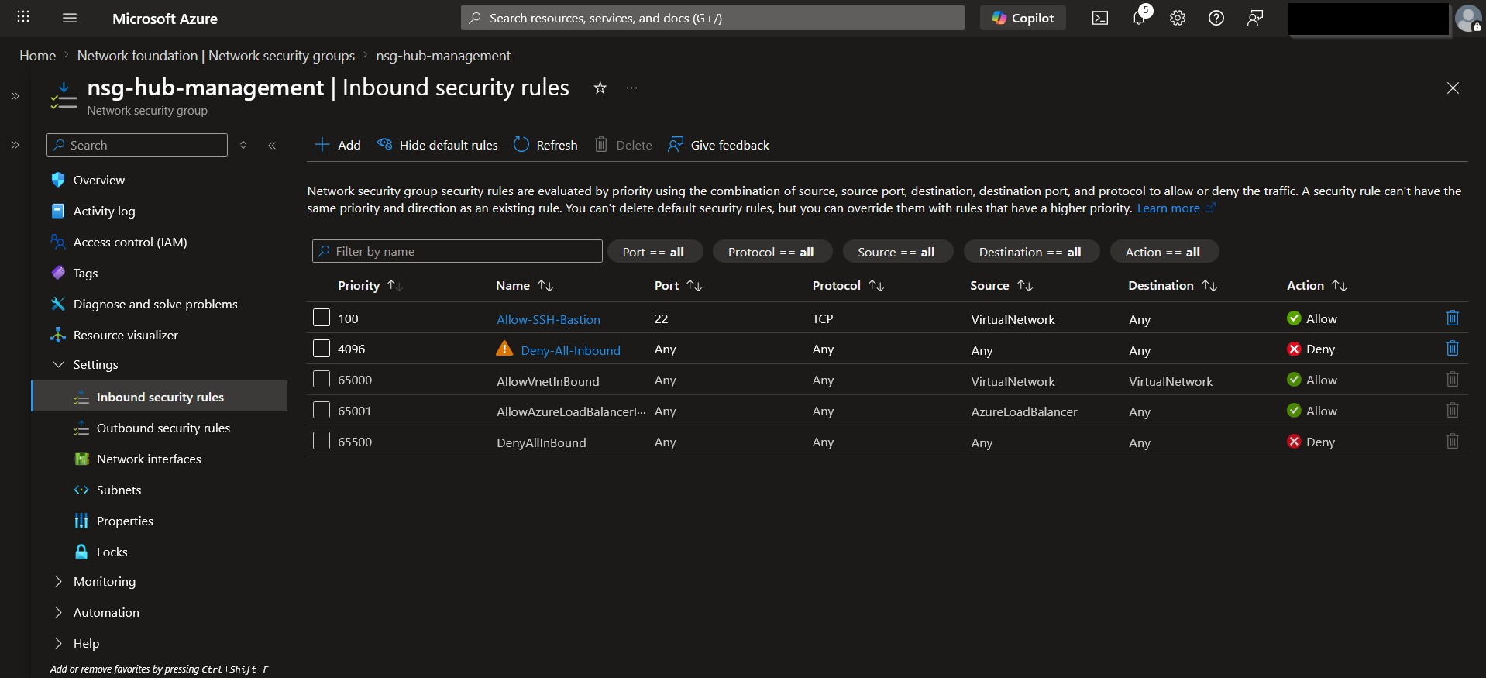Click the Copilot button
This screenshot has width=1486, height=678.
[1023, 18]
